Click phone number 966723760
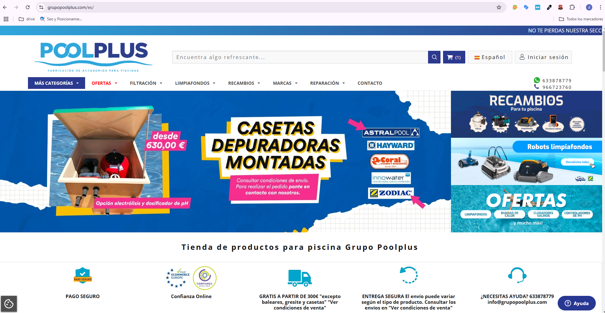605x313 pixels. pyautogui.click(x=557, y=87)
